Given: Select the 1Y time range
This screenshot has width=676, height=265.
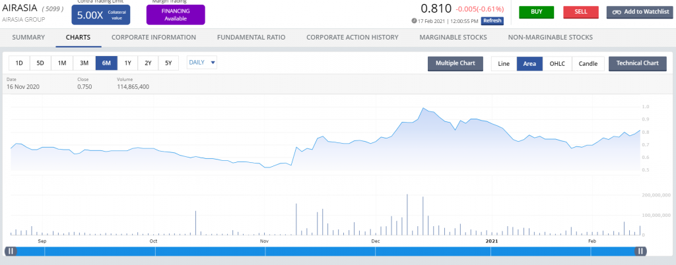Looking at the screenshot, I should [x=127, y=63].
